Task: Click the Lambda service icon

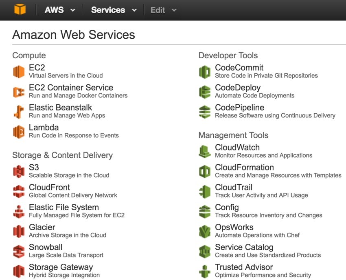Action: click(x=19, y=132)
